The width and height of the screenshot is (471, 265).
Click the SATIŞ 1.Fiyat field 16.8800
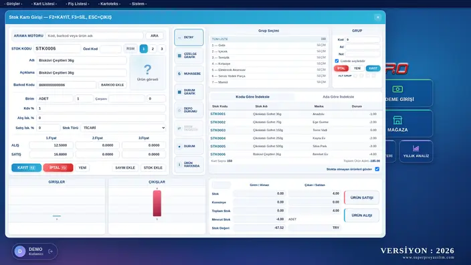[x=51, y=154]
